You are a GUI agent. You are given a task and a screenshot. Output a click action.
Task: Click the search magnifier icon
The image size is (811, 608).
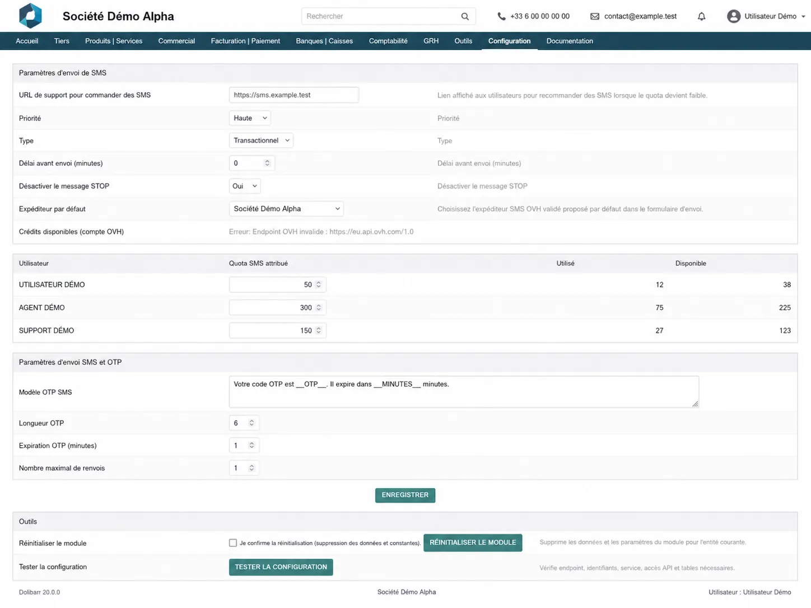[x=465, y=16]
